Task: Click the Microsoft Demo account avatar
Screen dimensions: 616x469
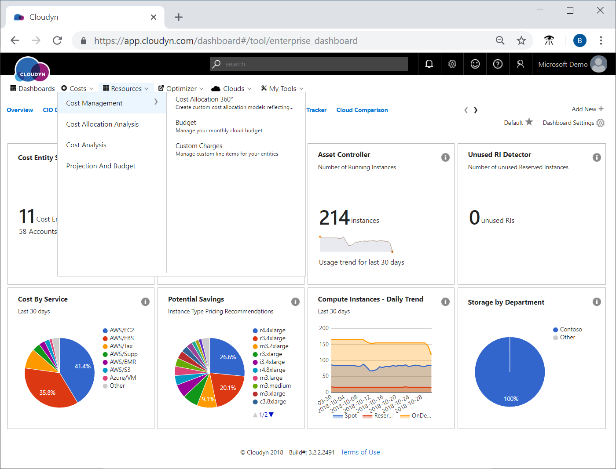Action: pos(598,64)
